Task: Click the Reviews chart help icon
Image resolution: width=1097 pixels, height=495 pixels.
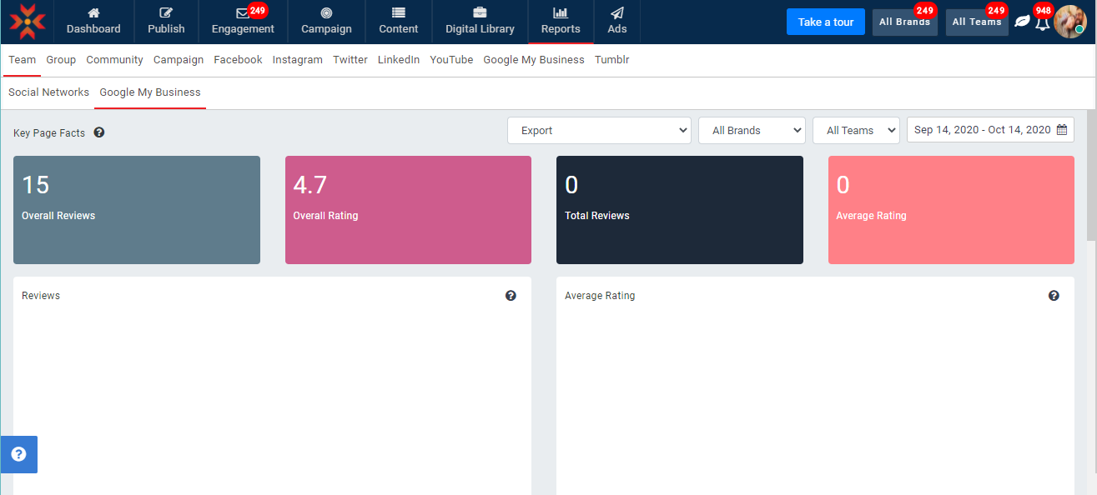Action: click(511, 296)
